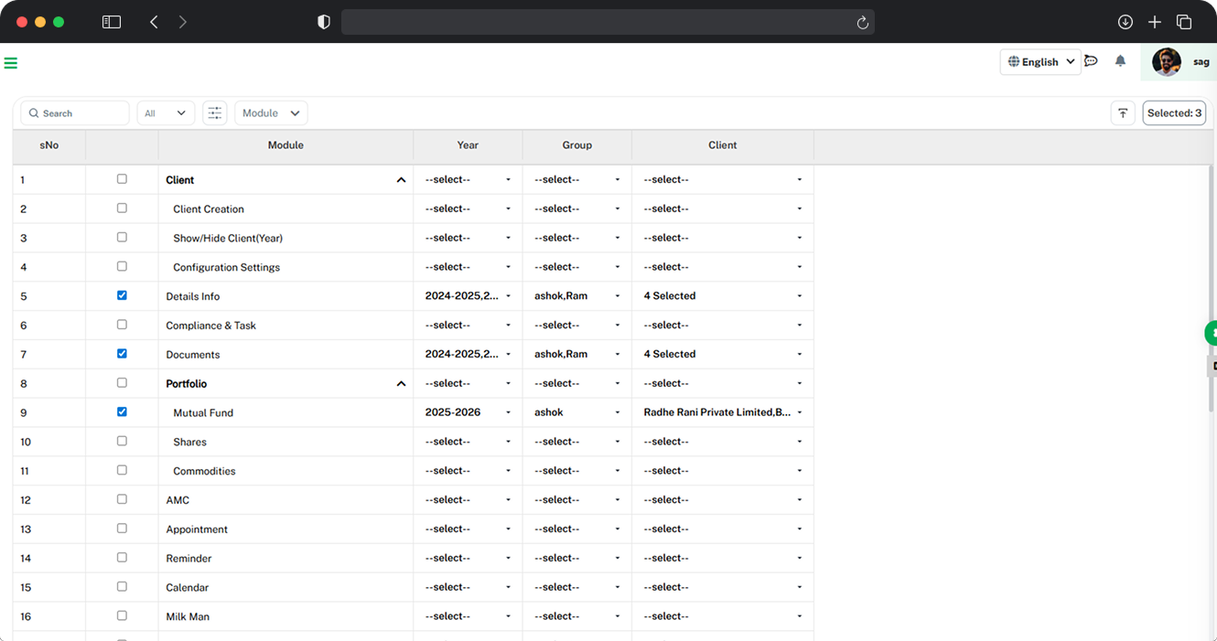Open the browser downloads icon
The height and width of the screenshot is (641, 1217).
pos(1125,22)
